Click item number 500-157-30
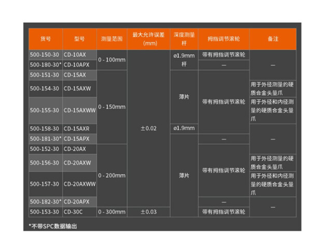Image resolution: width=313 pixels, height=242 pixels. click(45, 184)
